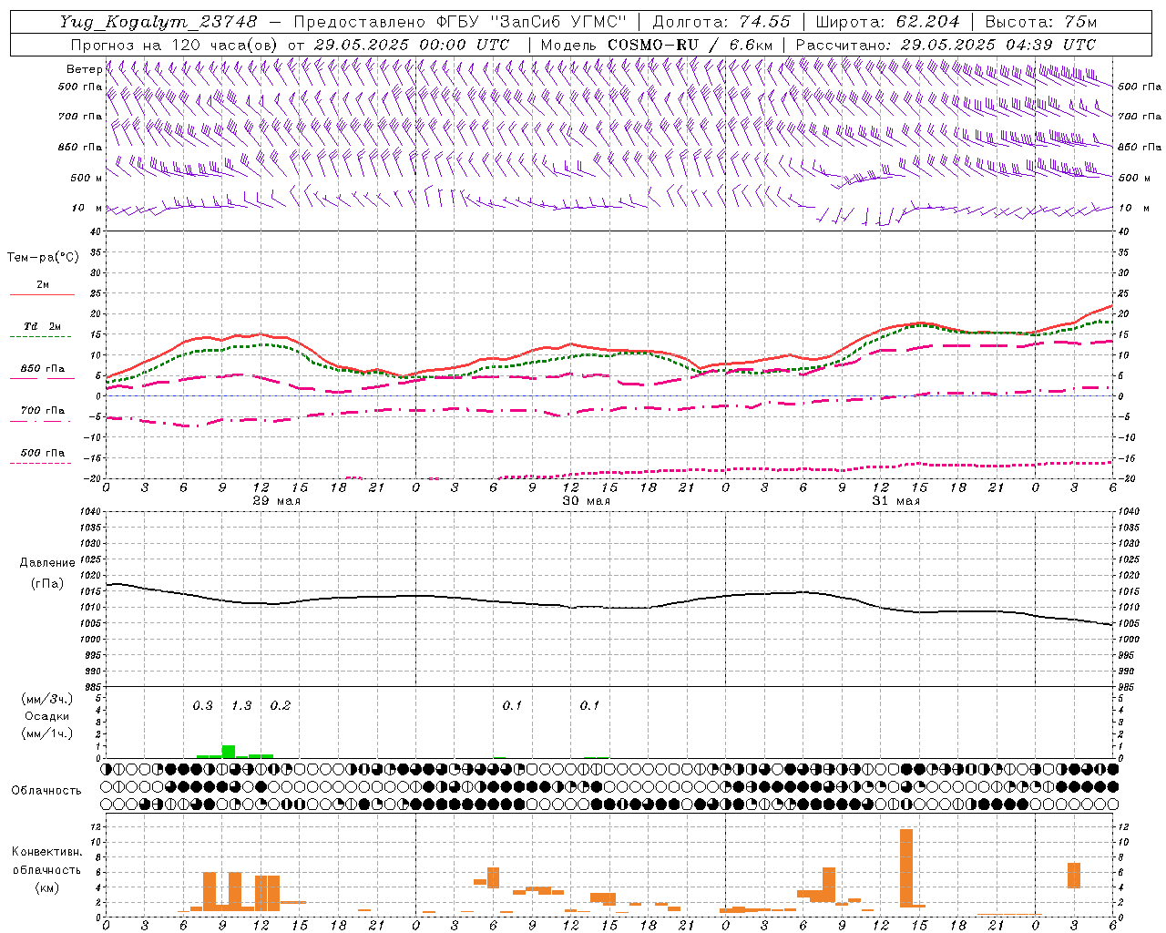Click the solid red 2м legend line
This screenshot has width=1166, height=933.
(42, 295)
